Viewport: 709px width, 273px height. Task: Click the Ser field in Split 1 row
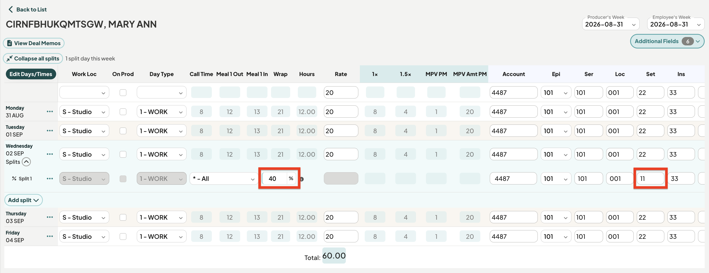(x=589, y=179)
